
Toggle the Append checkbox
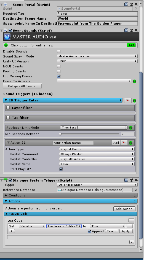click(x=89, y=231)
